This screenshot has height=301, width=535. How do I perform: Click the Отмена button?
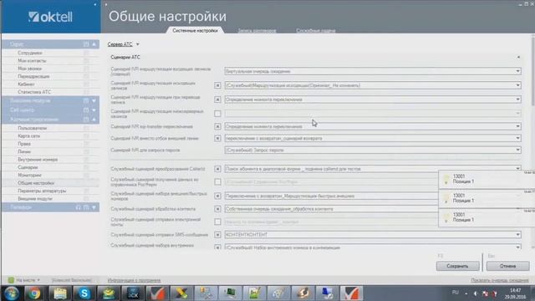507,266
